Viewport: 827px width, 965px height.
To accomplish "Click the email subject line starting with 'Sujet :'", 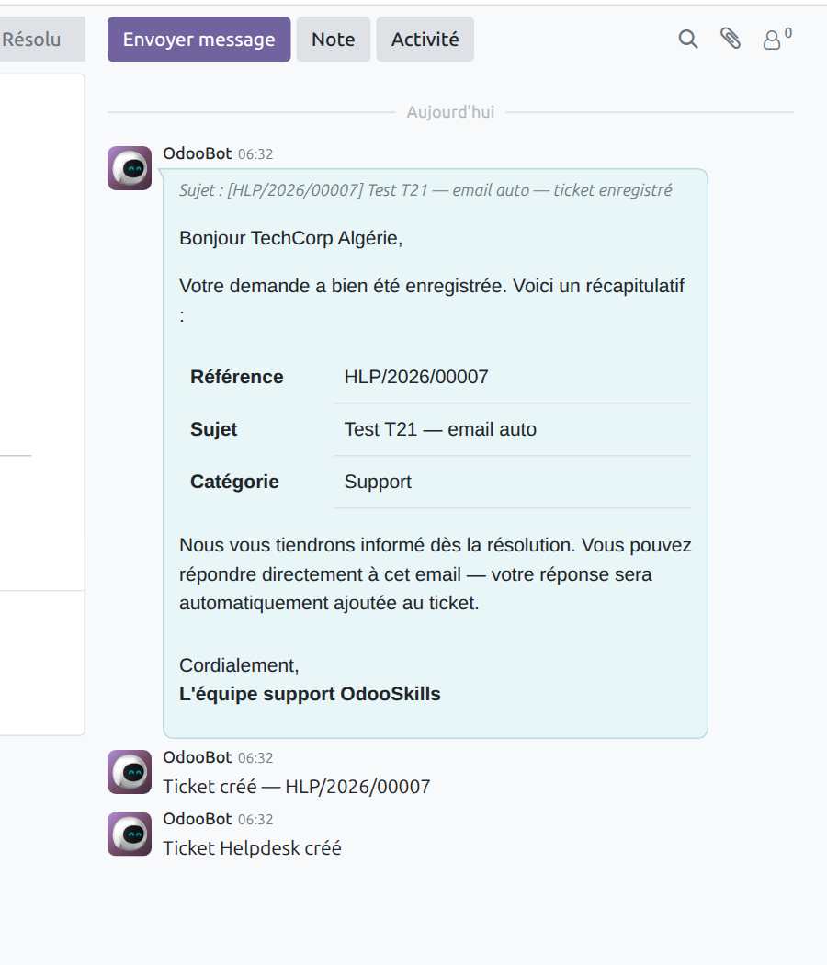I will (x=423, y=190).
